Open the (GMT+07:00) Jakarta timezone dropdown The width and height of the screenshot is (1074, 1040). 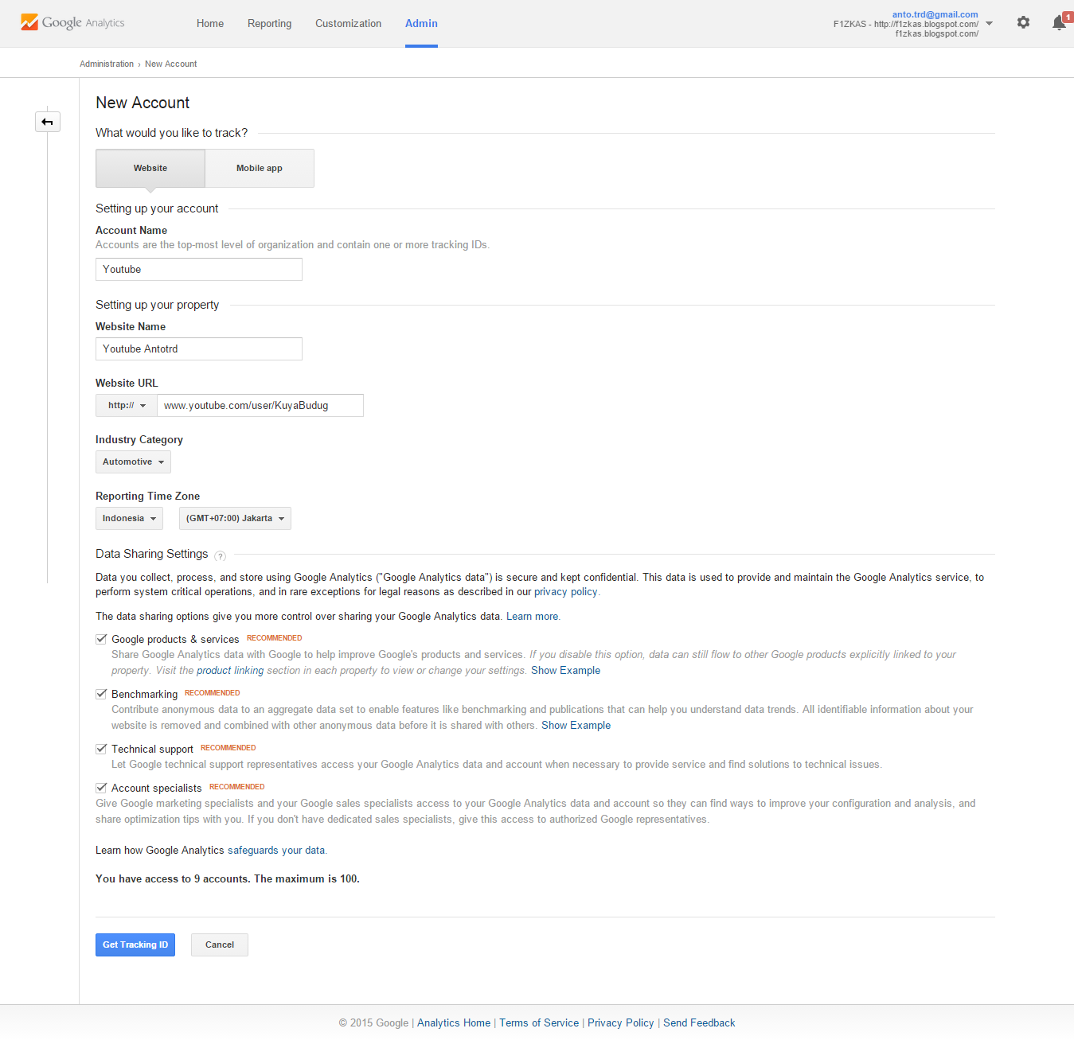click(234, 518)
